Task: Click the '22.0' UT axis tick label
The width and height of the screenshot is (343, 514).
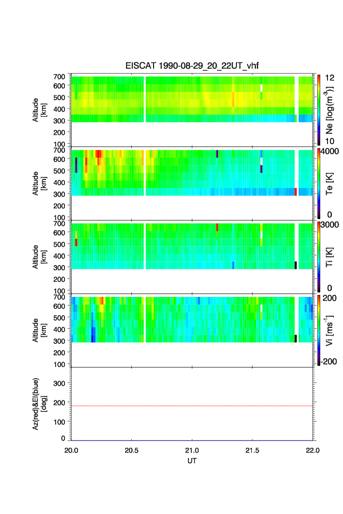Action: pos(312,450)
